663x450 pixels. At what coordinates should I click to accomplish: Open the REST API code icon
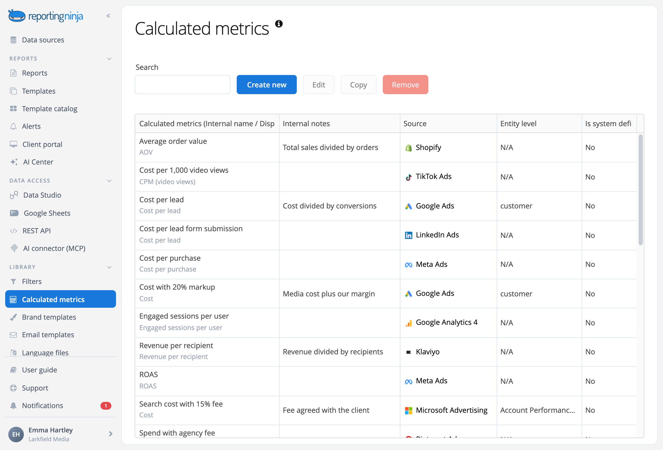(13, 231)
